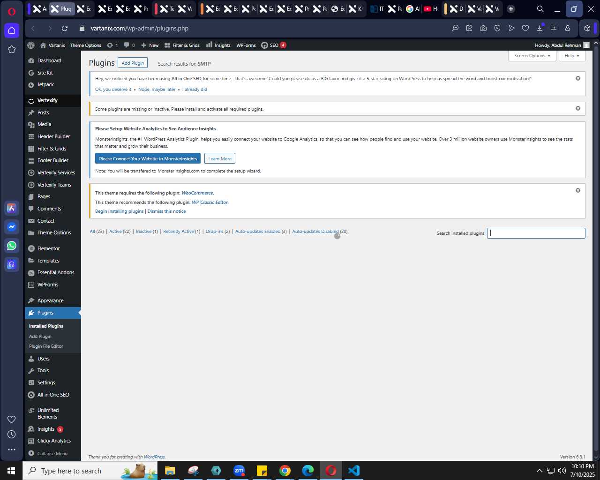
Task: Add page to bookmarks heart icon
Action: point(525,29)
